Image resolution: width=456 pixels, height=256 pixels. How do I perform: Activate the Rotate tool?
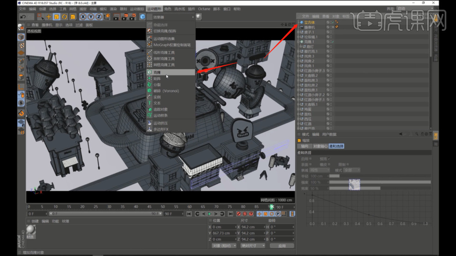click(64, 17)
